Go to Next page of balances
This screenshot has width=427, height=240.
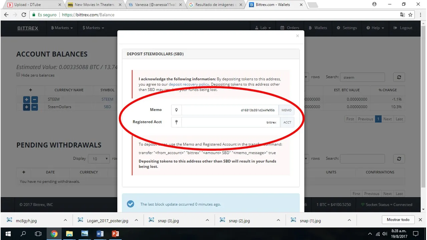click(387, 119)
